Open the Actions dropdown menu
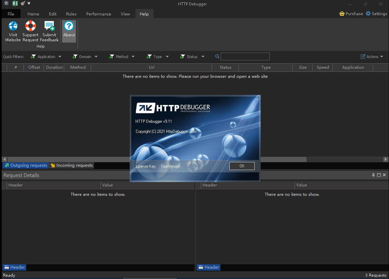 (372, 57)
